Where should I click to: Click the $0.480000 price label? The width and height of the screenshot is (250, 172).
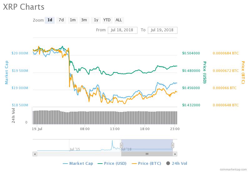(191, 71)
